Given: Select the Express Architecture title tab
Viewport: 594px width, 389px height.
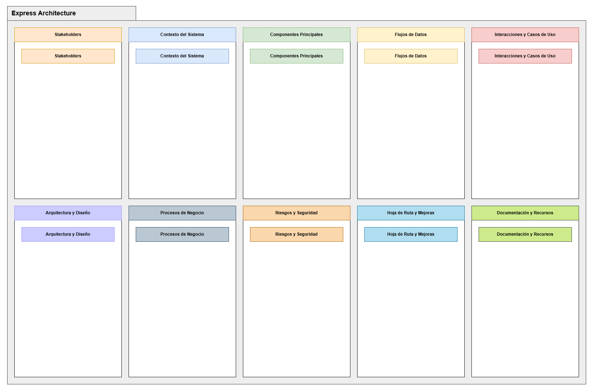Looking at the screenshot, I should coord(71,13).
